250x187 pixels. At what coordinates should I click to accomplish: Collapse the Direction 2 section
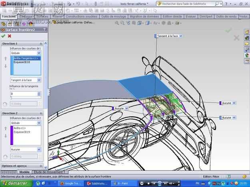coord(41,113)
